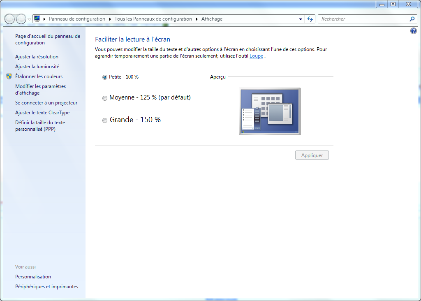Click the Control Panel icon in address bar
The image size is (421, 301).
(37, 19)
